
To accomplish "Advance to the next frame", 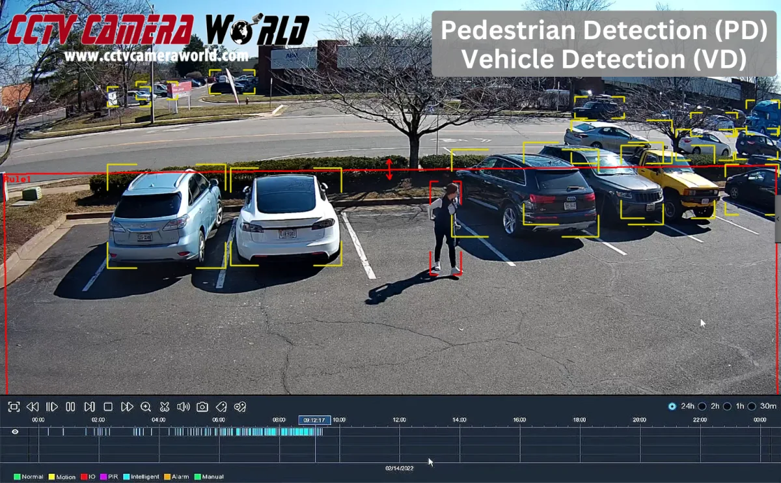I will tap(89, 406).
